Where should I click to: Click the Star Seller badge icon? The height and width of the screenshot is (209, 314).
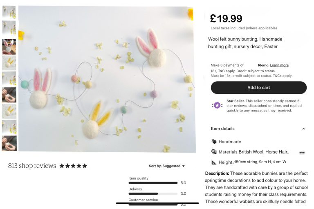[217, 105]
